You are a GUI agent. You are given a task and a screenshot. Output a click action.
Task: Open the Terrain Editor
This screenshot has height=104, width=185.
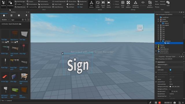71,1
